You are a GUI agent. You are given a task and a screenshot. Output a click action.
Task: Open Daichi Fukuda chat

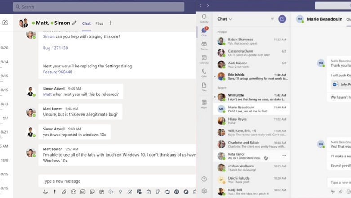pyautogui.click(x=252, y=180)
